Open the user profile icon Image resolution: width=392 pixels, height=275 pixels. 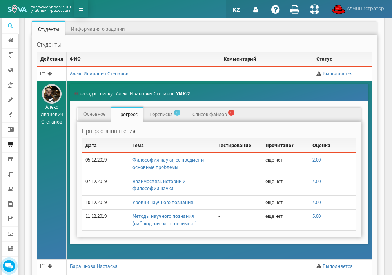[256, 9]
